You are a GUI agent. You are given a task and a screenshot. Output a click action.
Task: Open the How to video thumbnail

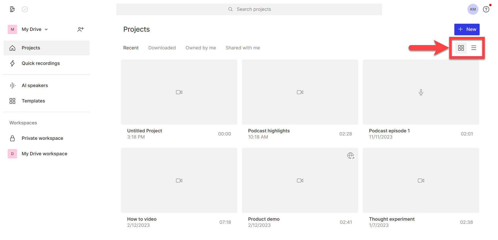179,181
